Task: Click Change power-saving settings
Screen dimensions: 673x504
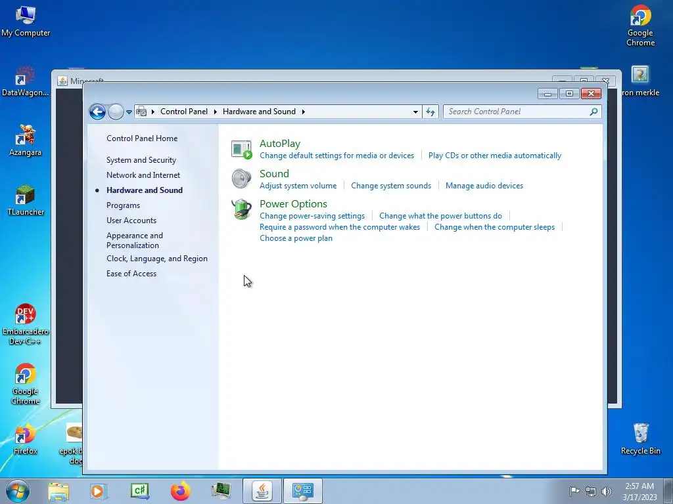Action: tap(312, 215)
